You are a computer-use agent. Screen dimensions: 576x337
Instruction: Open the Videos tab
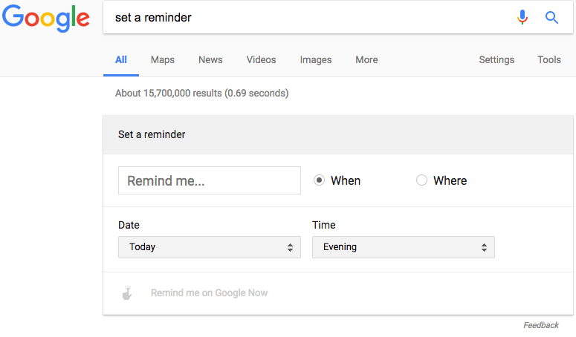(261, 60)
